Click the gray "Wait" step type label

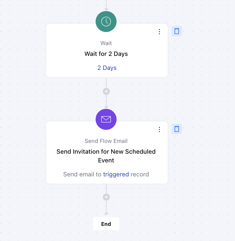tap(106, 43)
